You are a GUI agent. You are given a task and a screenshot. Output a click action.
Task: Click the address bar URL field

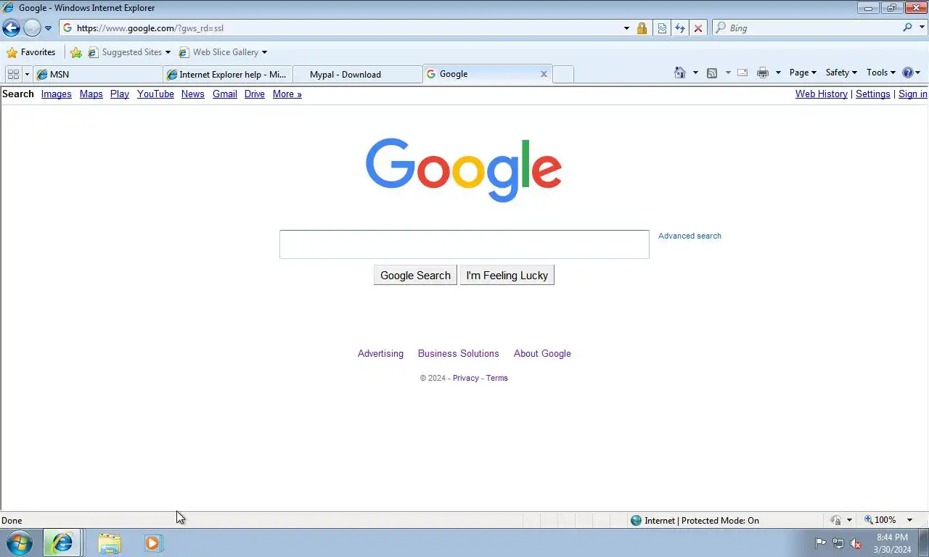coord(340,28)
